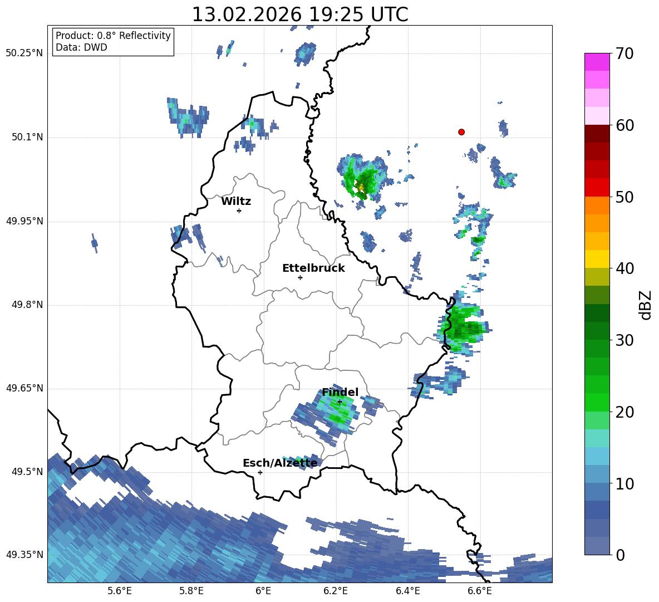
Task: Click the red dot radar site marker
Action: pos(461,132)
